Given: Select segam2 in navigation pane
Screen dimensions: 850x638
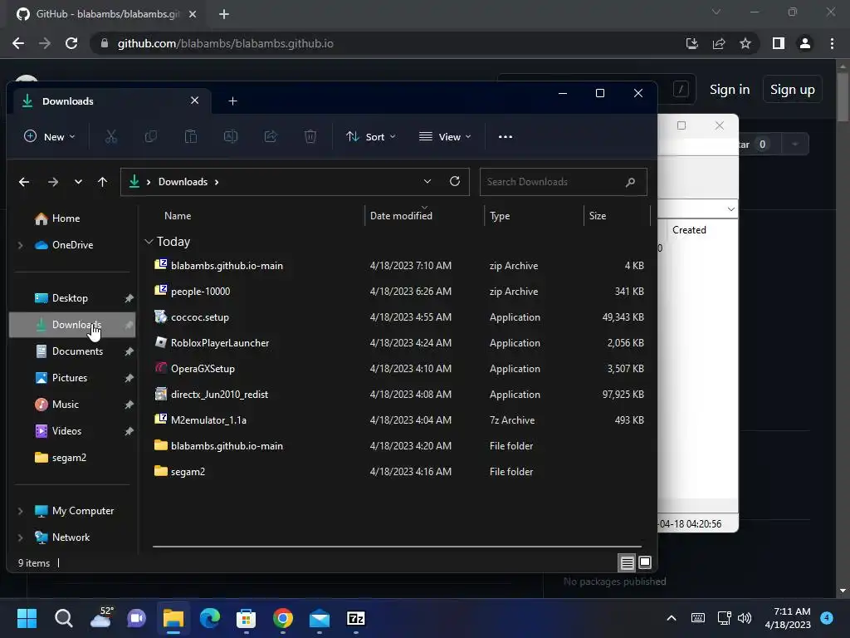Looking at the screenshot, I should (x=71, y=458).
